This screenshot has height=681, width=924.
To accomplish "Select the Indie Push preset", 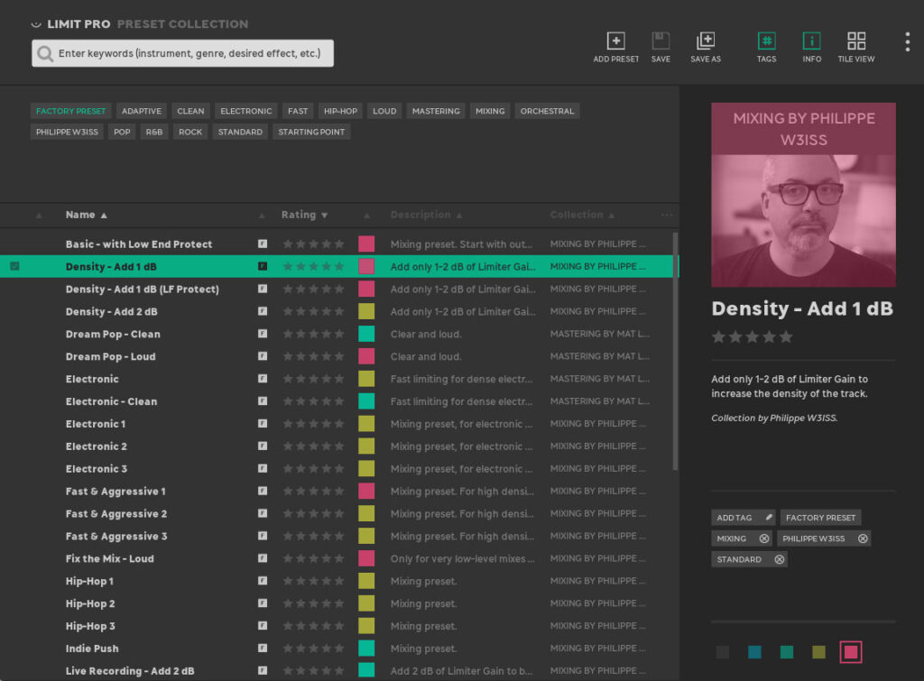I will (x=338, y=649).
